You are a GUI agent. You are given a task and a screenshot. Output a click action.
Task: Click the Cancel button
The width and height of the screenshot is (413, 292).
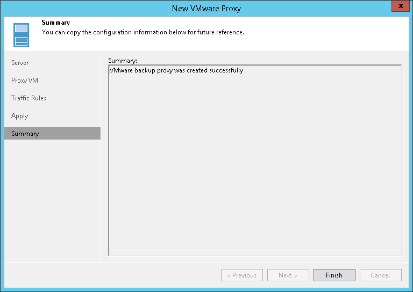(380, 275)
